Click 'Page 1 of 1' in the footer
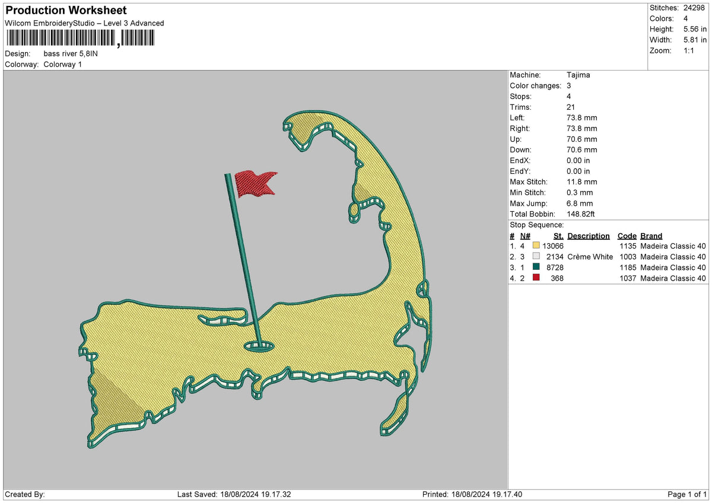 pos(687,495)
